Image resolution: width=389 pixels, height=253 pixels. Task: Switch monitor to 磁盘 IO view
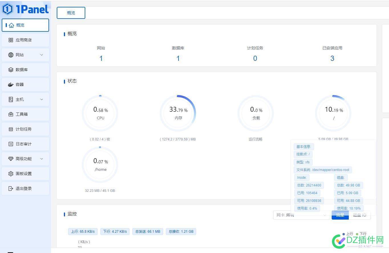(359, 215)
